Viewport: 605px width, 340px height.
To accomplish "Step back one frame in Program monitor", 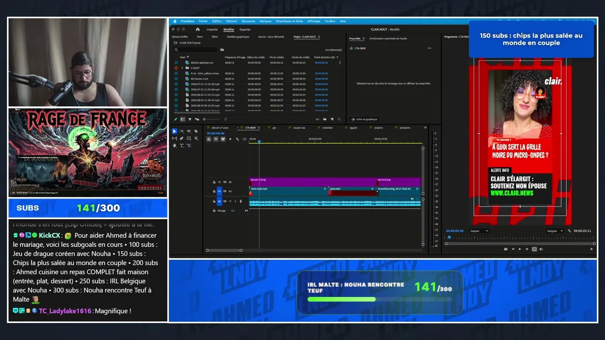I will (513, 249).
